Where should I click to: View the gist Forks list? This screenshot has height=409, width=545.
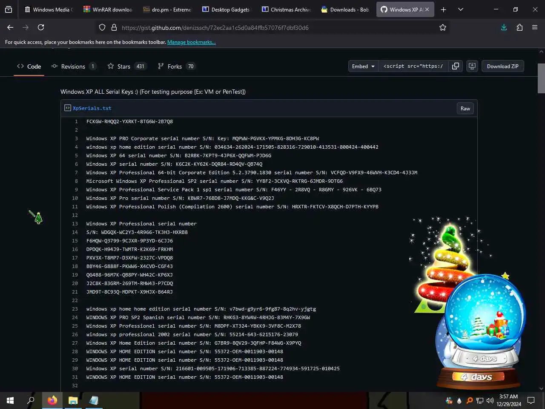(177, 66)
